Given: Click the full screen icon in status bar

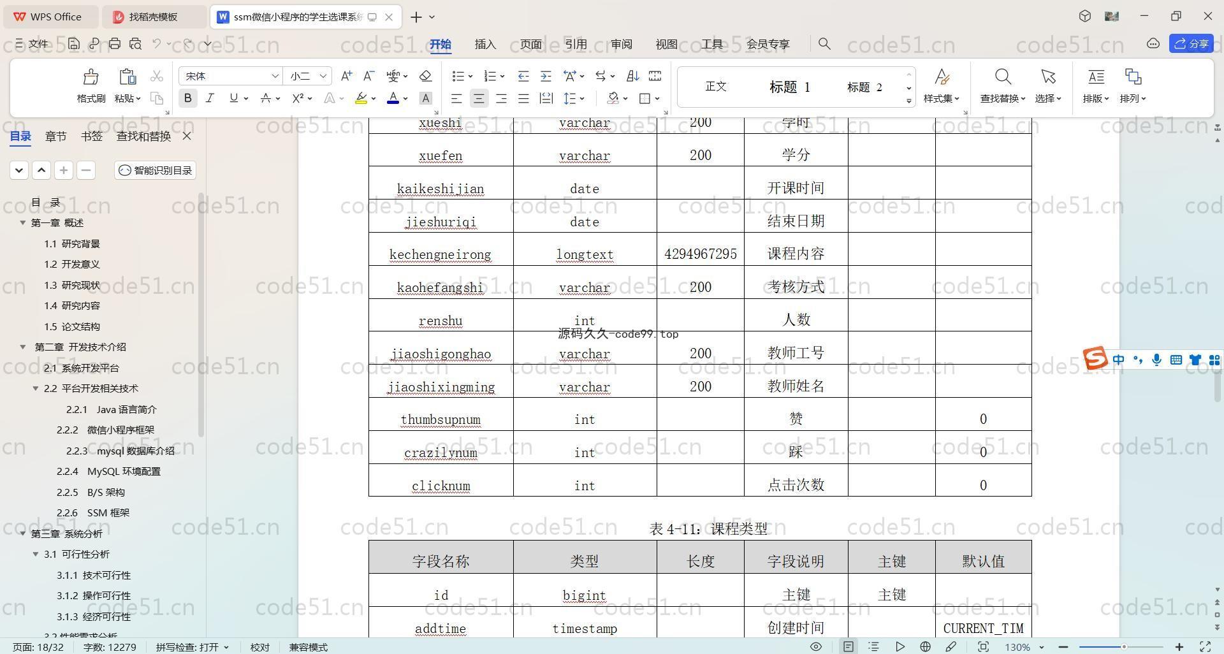Looking at the screenshot, I should pos(1206,646).
